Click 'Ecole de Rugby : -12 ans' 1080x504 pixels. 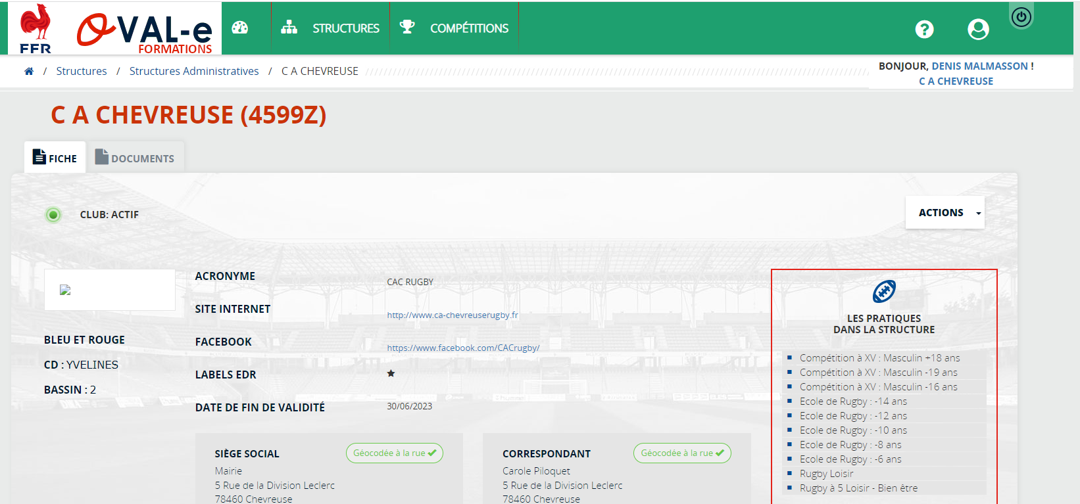pos(853,416)
